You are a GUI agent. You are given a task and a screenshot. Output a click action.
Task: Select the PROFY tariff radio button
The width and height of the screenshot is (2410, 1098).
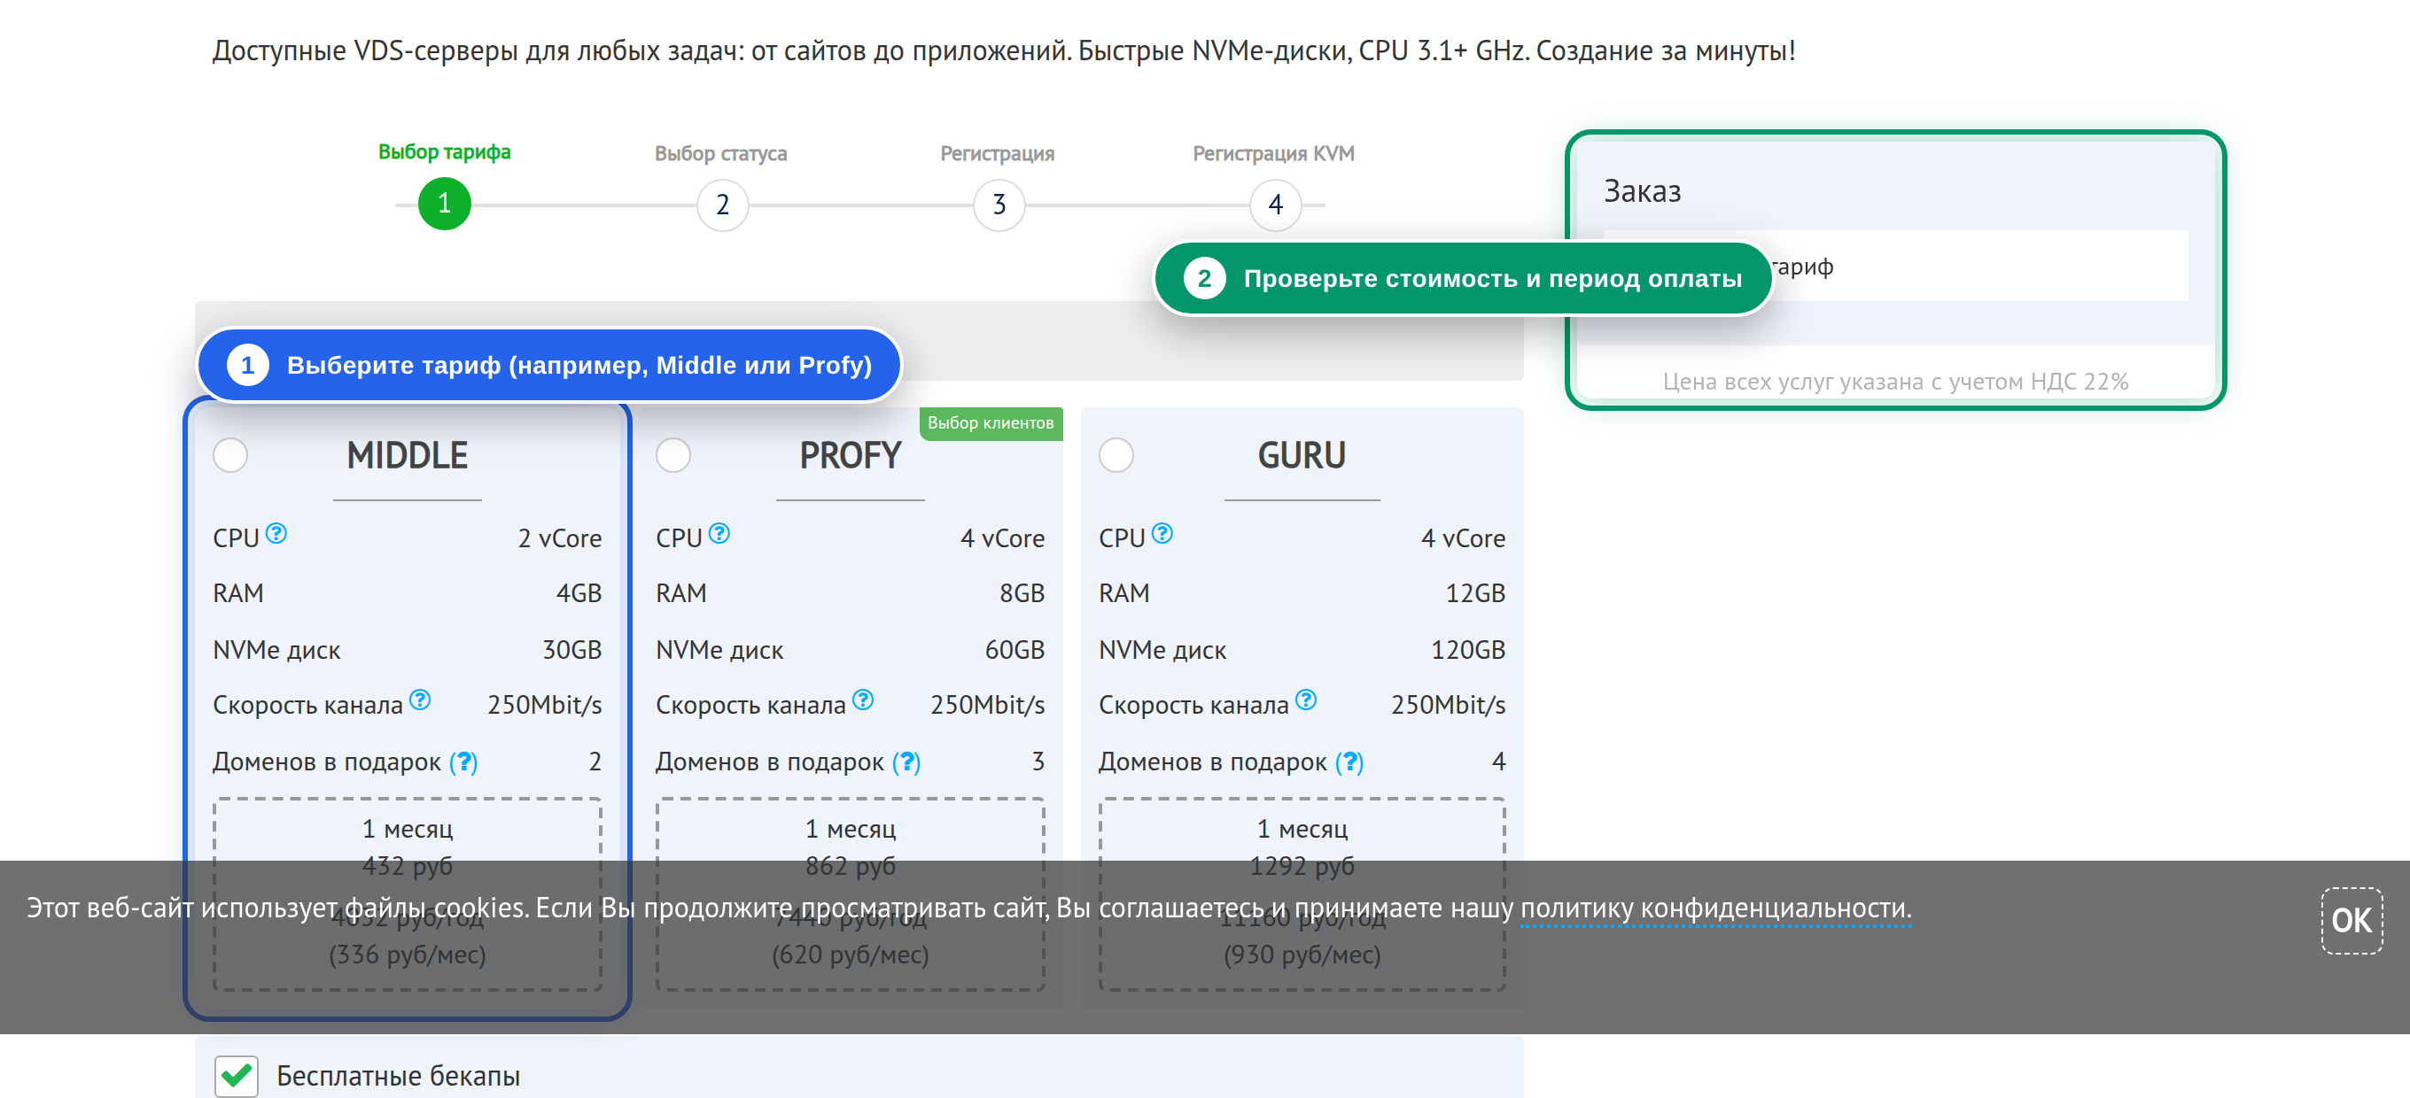pos(672,455)
